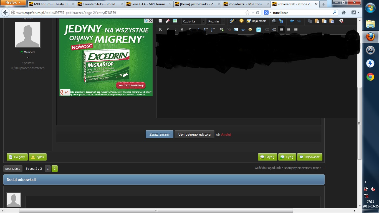
Task: Open the Firefox menu button
Action: click(13, 2)
